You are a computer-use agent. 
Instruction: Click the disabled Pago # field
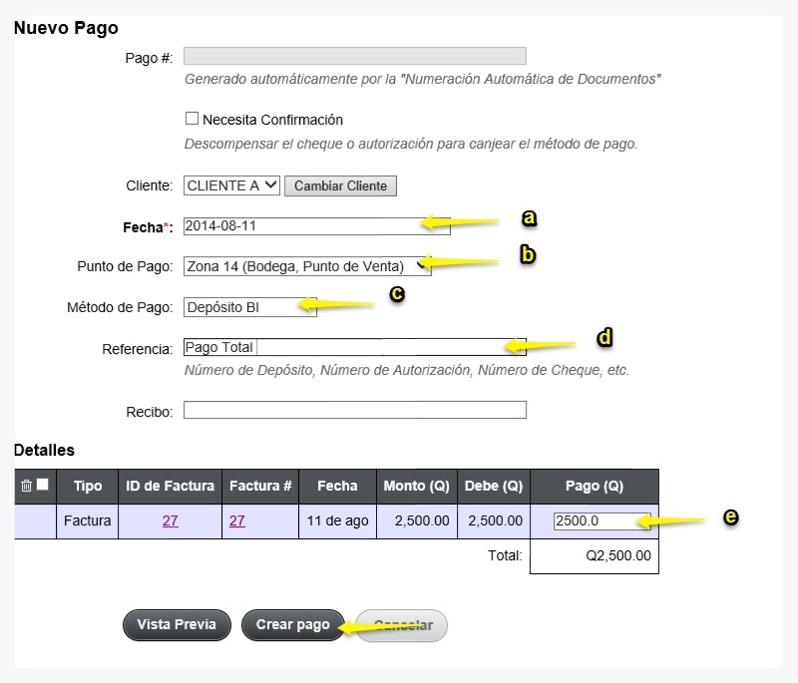pyautogui.click(x=355, y=56)
